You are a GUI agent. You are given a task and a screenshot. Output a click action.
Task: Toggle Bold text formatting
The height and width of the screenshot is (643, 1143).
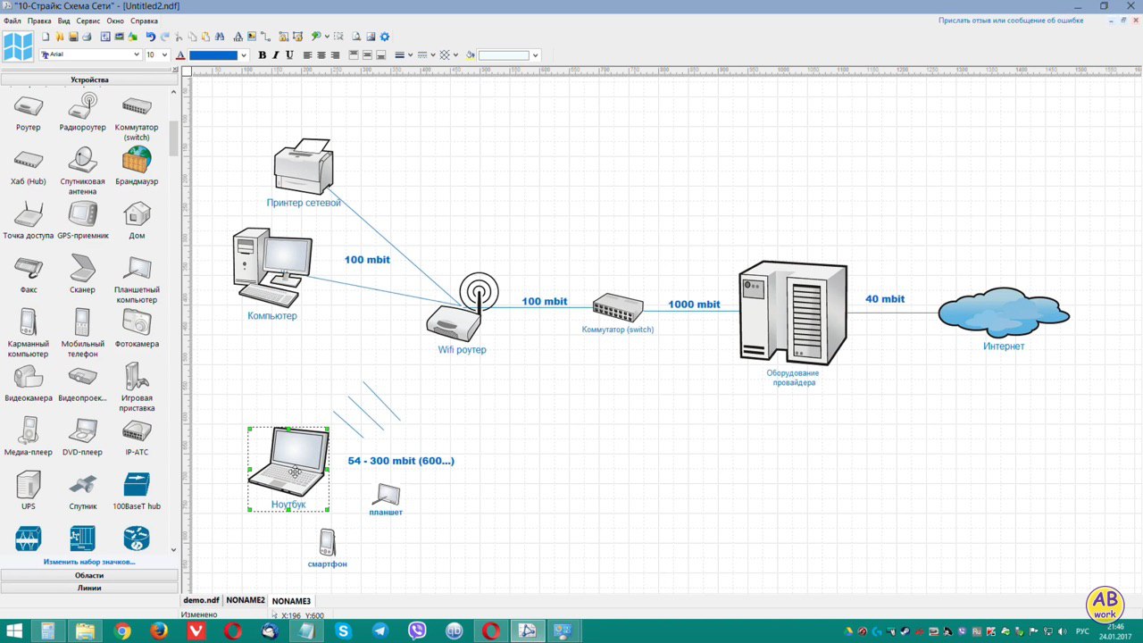[262, 55]
